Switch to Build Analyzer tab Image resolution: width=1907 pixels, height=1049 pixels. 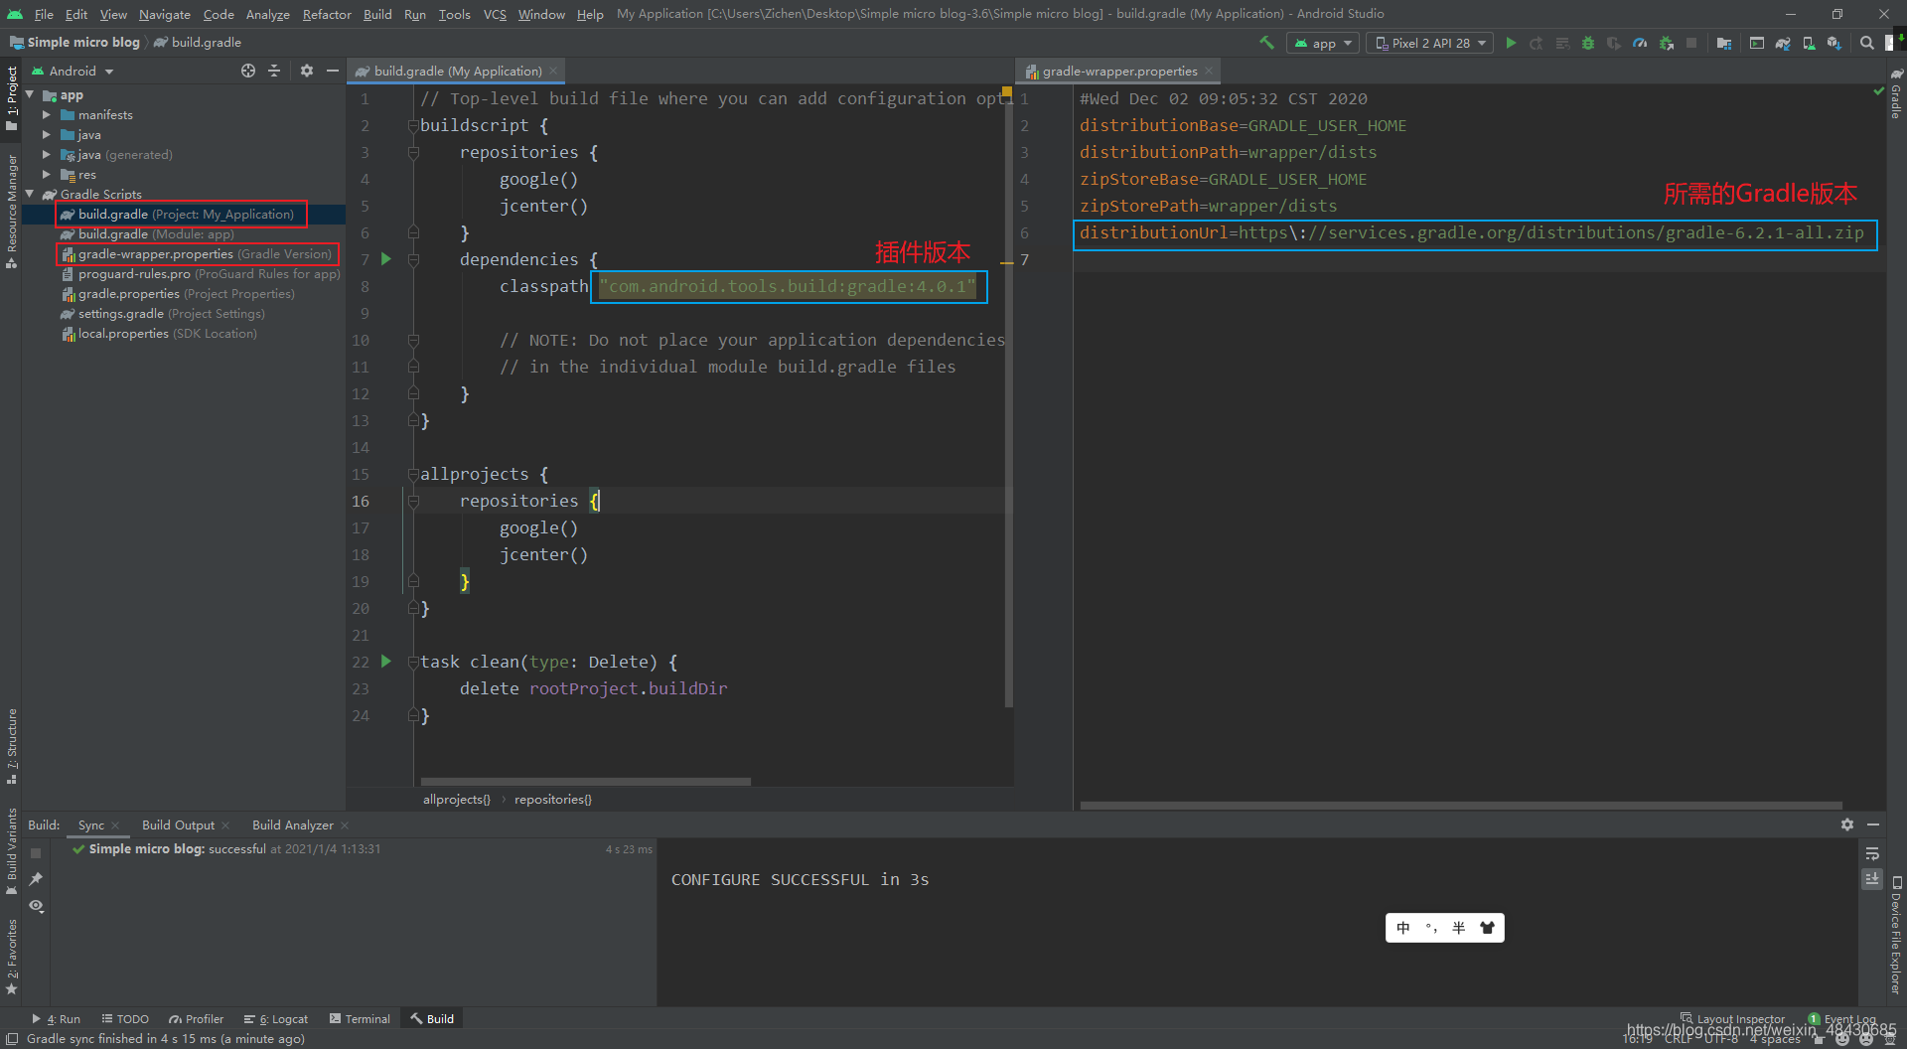[293, 824]
